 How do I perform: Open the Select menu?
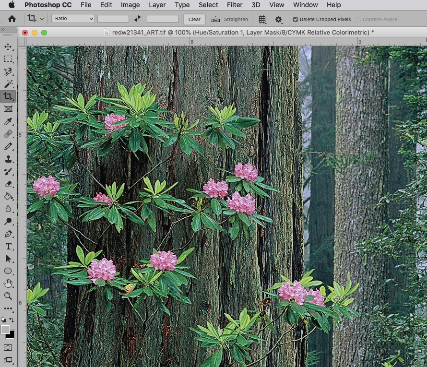point(208,5)
